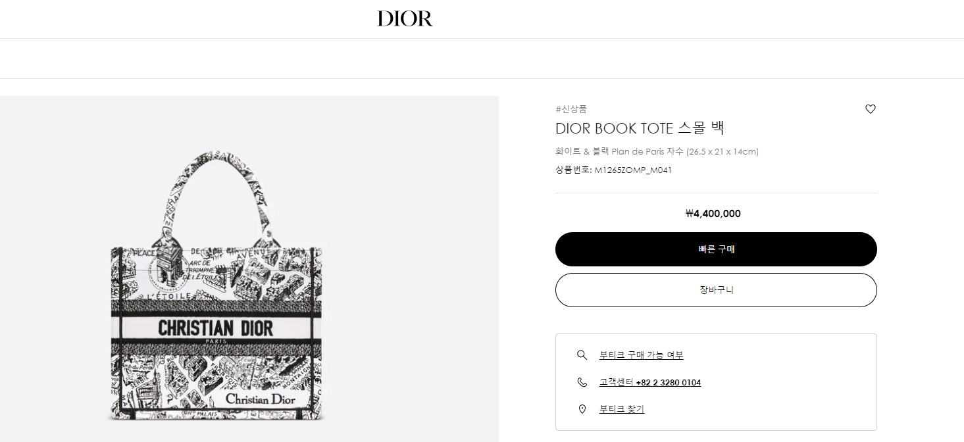Click the DIOR BOOK TOTE 스몰 백 title
This screenshot has width=964, height=442.
tap(640, 128)
